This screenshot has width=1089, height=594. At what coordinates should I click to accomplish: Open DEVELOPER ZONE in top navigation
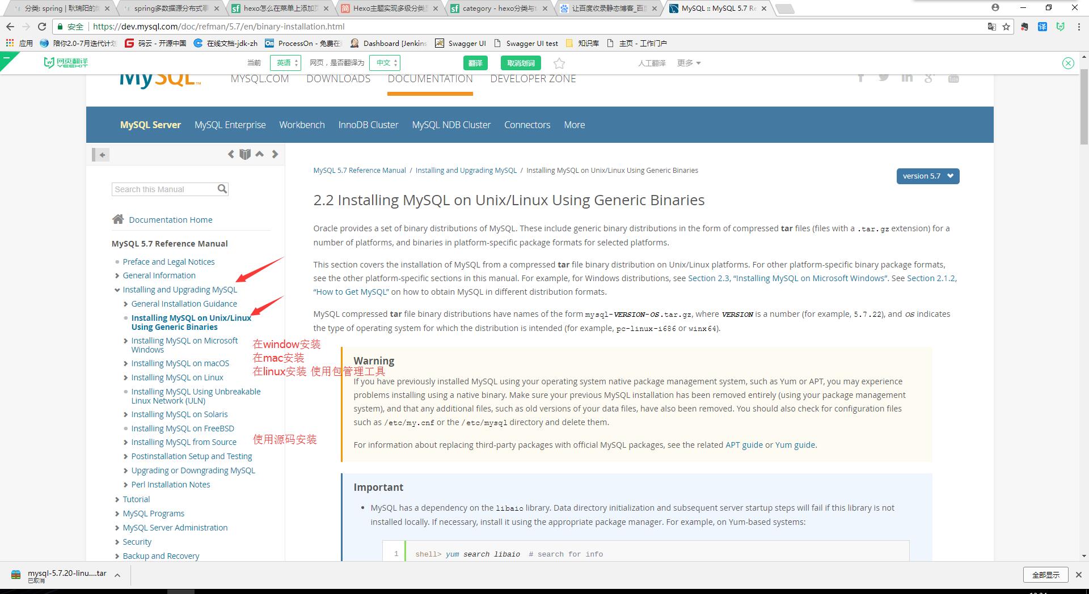coord(533,79)
